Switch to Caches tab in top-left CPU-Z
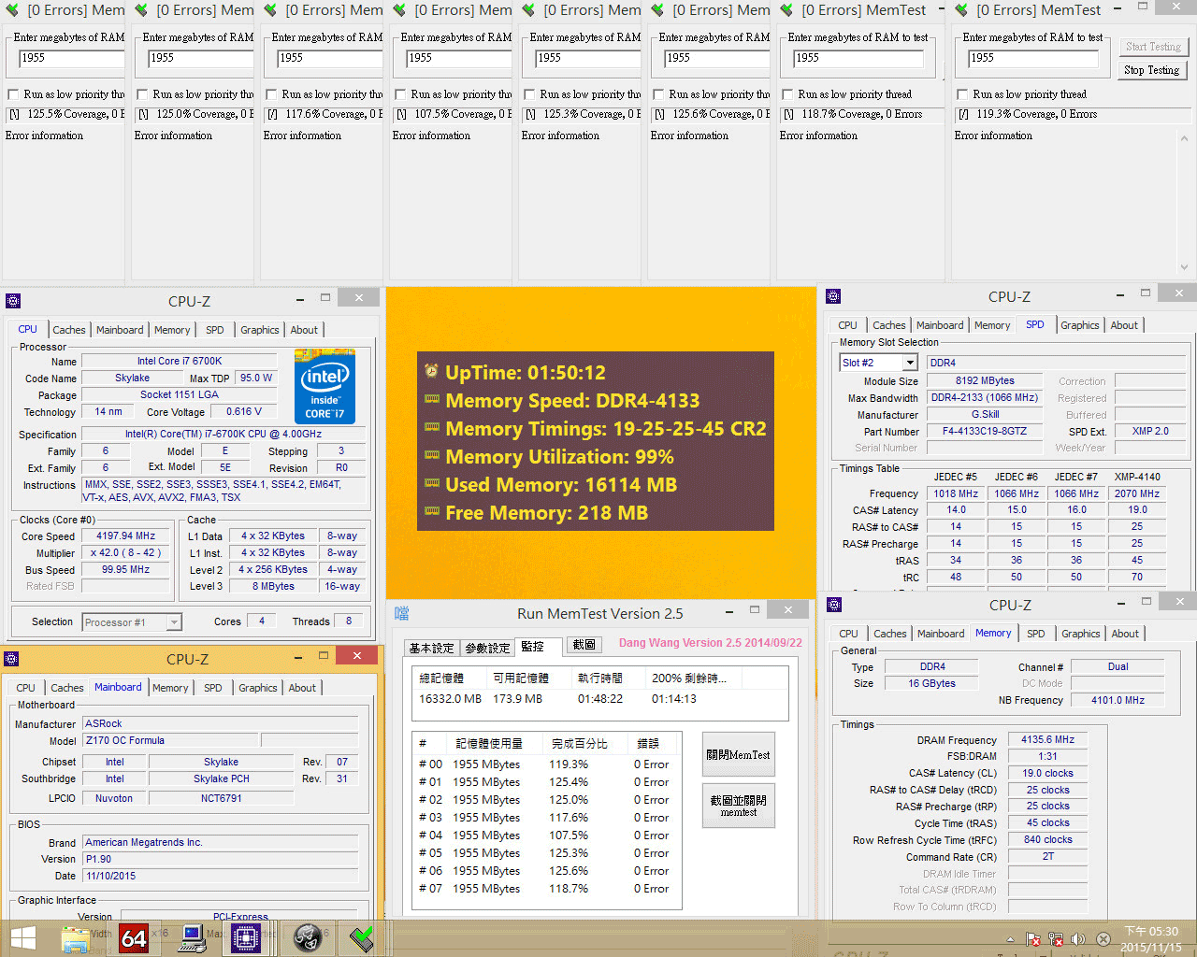Image resolution: width=1197 pixels, height=957 pixels. [68, 330]
